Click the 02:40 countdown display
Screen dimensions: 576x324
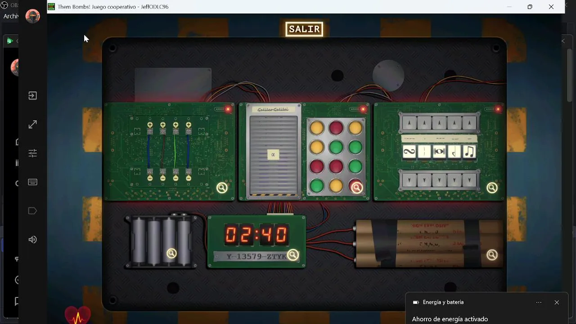coord(256,235)
